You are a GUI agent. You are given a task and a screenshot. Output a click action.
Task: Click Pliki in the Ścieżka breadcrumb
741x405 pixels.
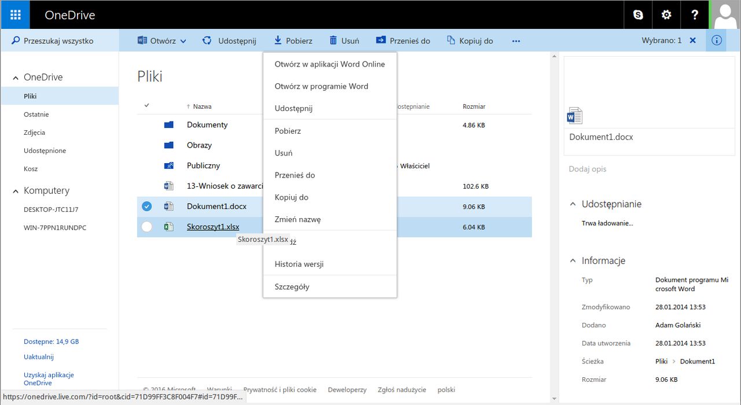point(662,362)
